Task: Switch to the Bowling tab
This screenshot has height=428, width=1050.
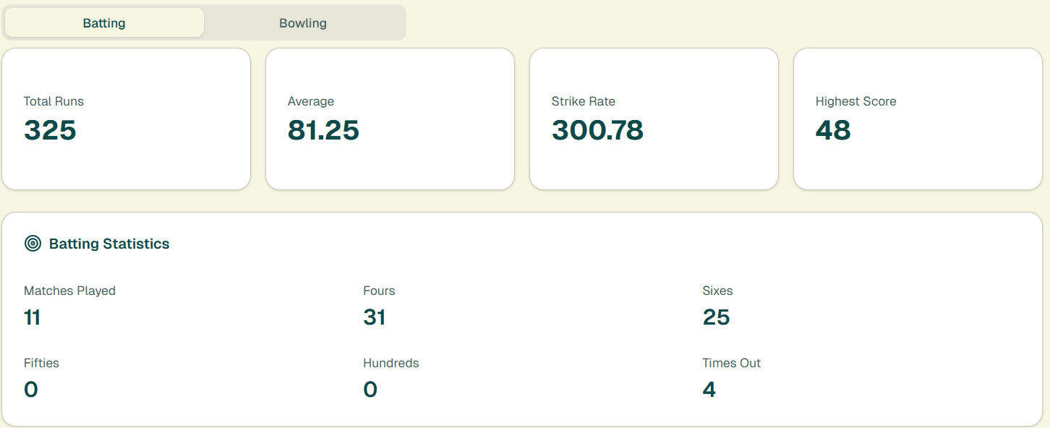Action: pos(303,22)
